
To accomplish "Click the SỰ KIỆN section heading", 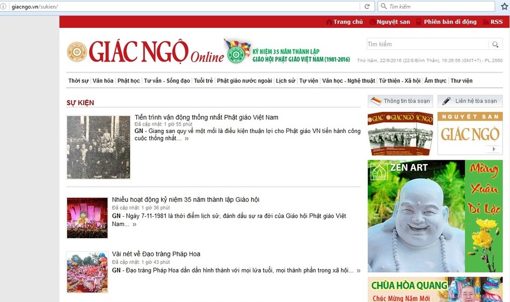I will (x=81, y=103).
